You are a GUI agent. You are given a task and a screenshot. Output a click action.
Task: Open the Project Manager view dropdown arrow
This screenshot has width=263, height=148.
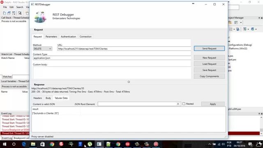tap(241, 23)
